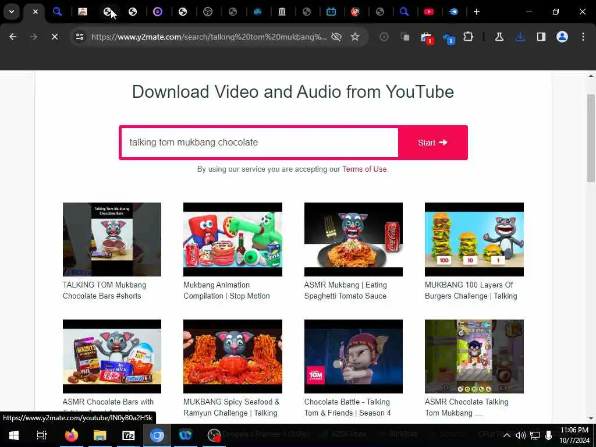Screen dimensions: 596x447
Task: Open File Explorer from the taskbar
Action: (x=100, y=435)
